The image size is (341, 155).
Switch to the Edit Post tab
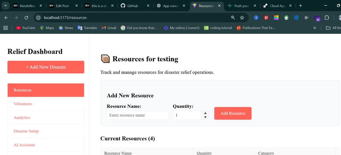point(64,6)
